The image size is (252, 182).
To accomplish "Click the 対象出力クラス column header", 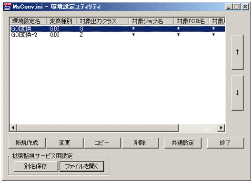I will 103,21.
